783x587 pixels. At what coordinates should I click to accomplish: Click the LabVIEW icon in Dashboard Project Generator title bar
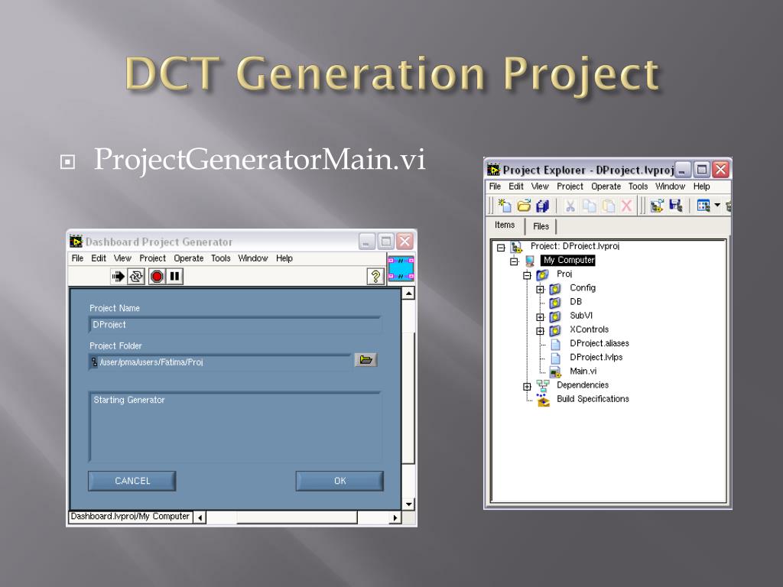click(76, 242)
